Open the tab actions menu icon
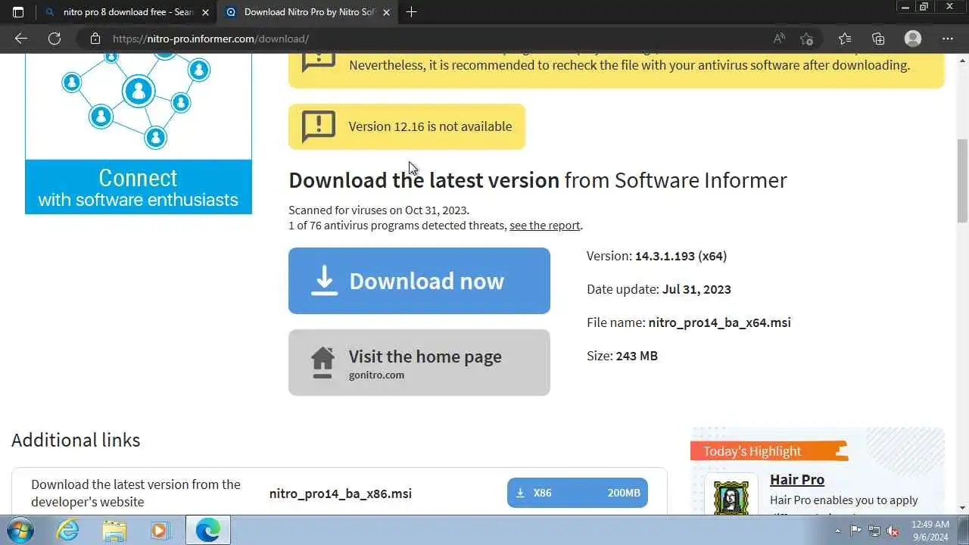The image size is (969, 545). click(x=18, y=12)
